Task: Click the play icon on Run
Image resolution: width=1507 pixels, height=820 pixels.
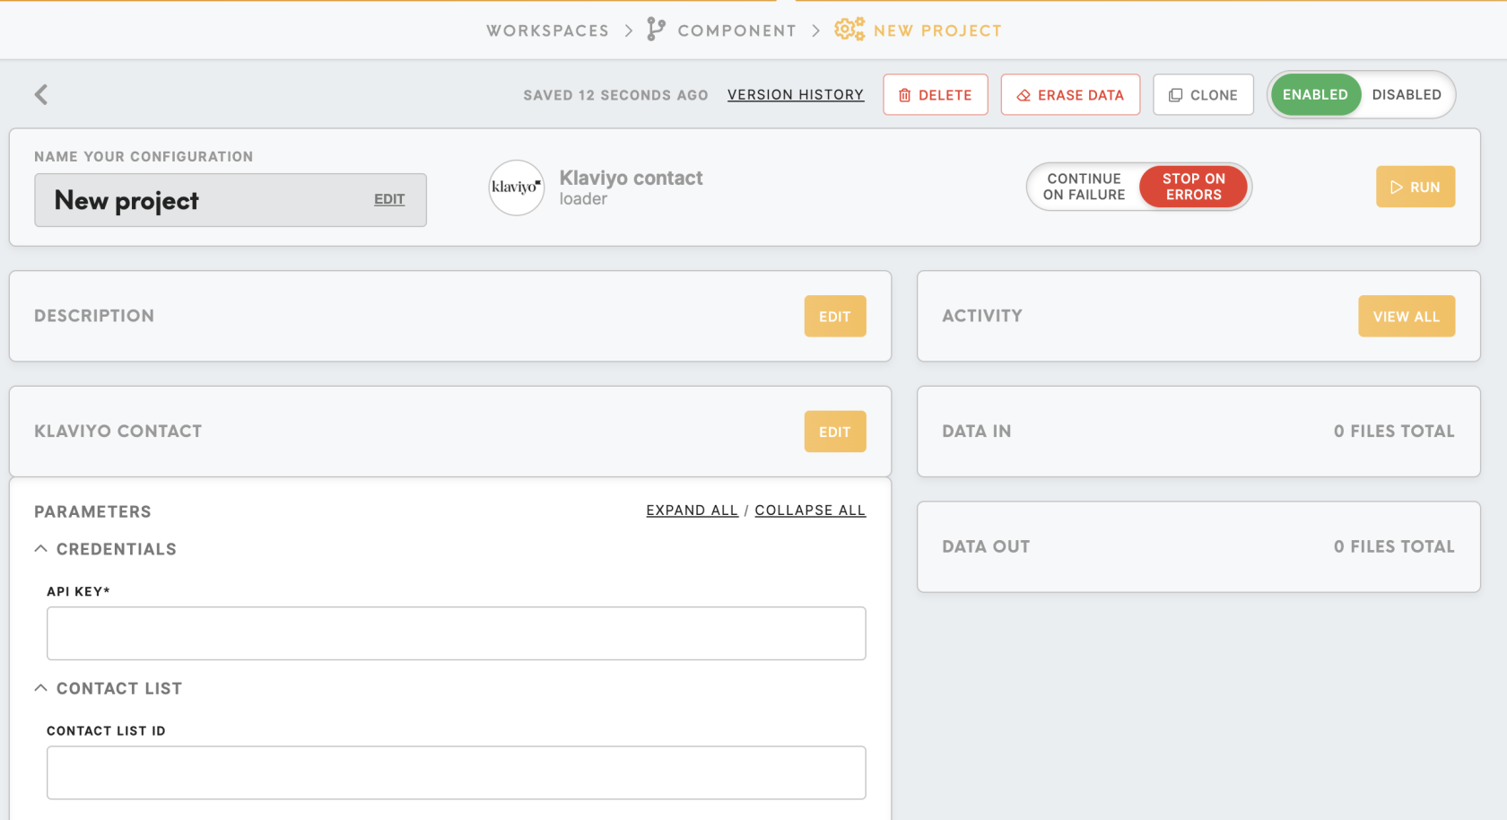Action: click(1396, 188)
